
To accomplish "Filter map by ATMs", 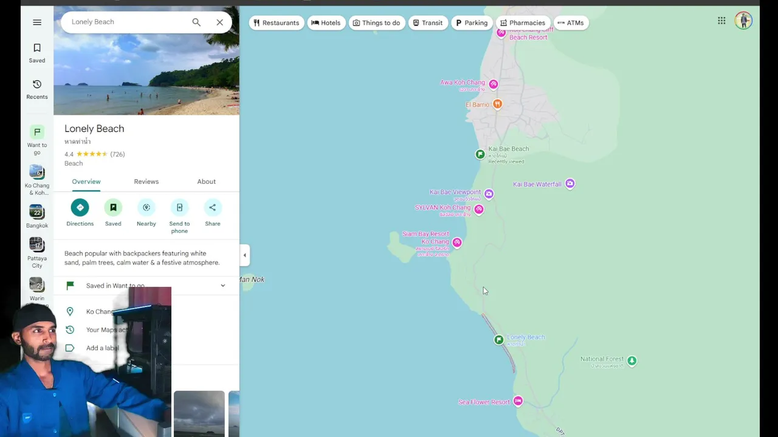I will pyautogui.click(x=571, y=23).
